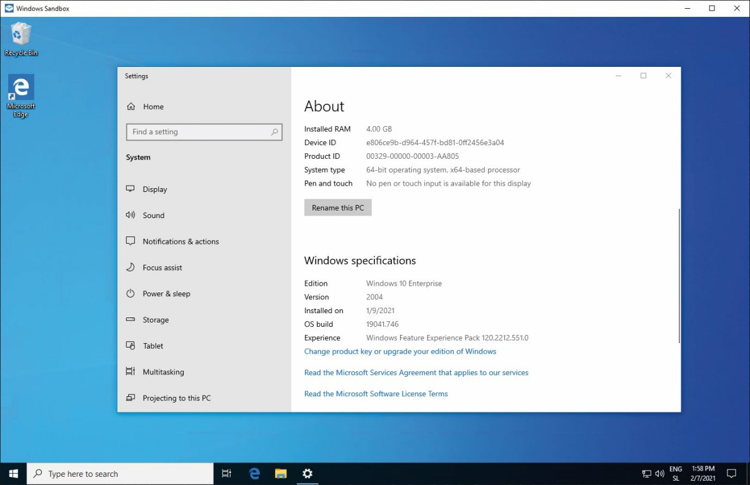Viewport: 750px width, 485px height.
Task: Open the Recycle Bin desktop icon
Action: click(x=21, y=39)
